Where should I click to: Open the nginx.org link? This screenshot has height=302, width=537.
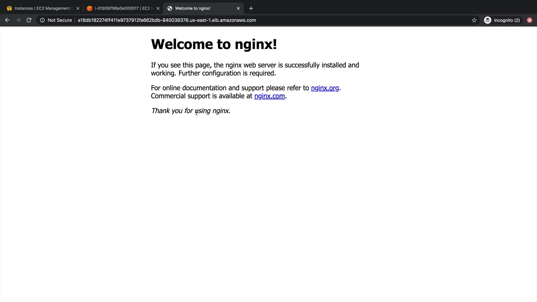tap(325, 88)
